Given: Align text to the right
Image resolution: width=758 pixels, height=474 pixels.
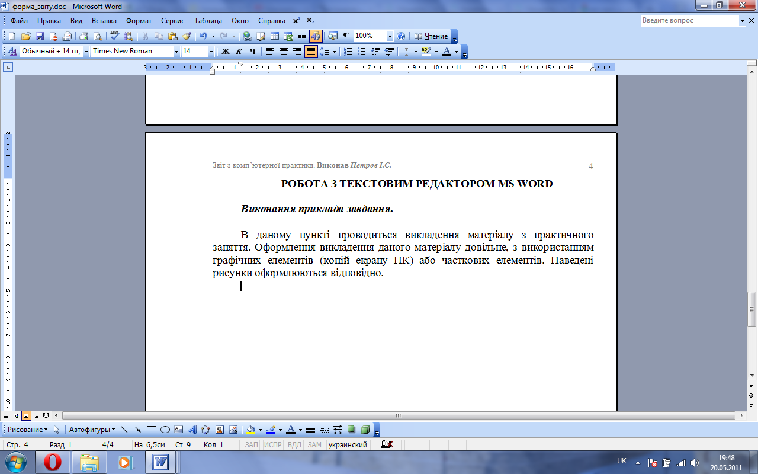Looking at the screenshot, I should point(297,52).
